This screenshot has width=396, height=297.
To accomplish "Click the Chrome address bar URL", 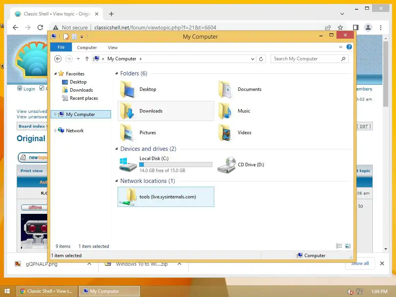I will [155, 27].
